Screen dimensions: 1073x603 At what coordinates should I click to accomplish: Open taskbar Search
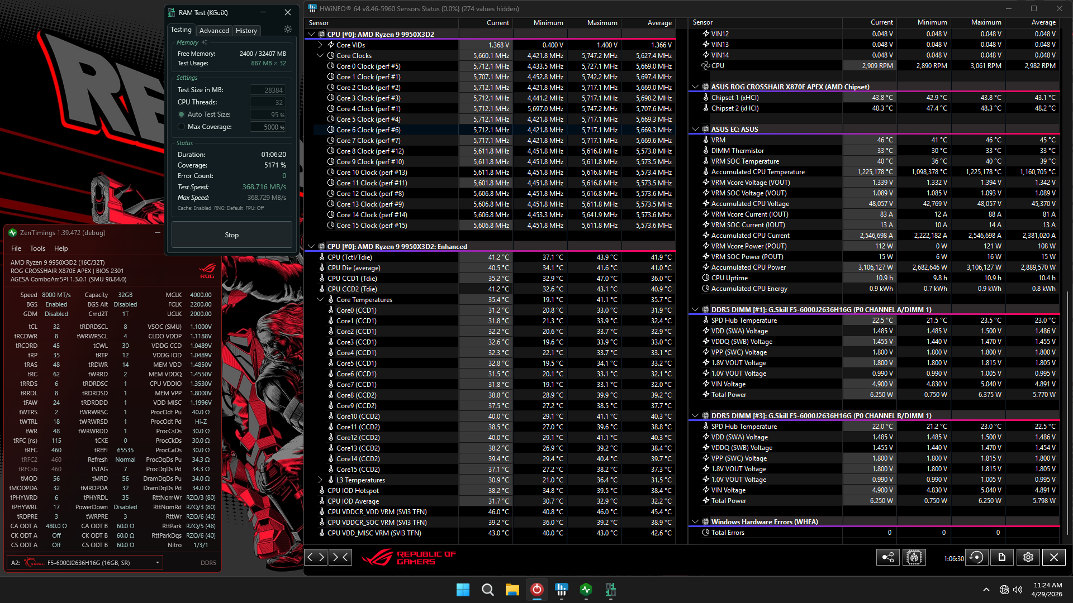(x=487, y=590)
